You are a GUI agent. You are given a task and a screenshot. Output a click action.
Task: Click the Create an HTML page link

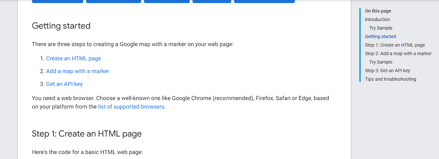point(74,58)
